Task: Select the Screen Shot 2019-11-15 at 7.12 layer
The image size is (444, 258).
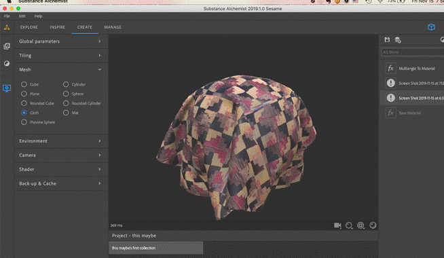Action: [412, 83]
